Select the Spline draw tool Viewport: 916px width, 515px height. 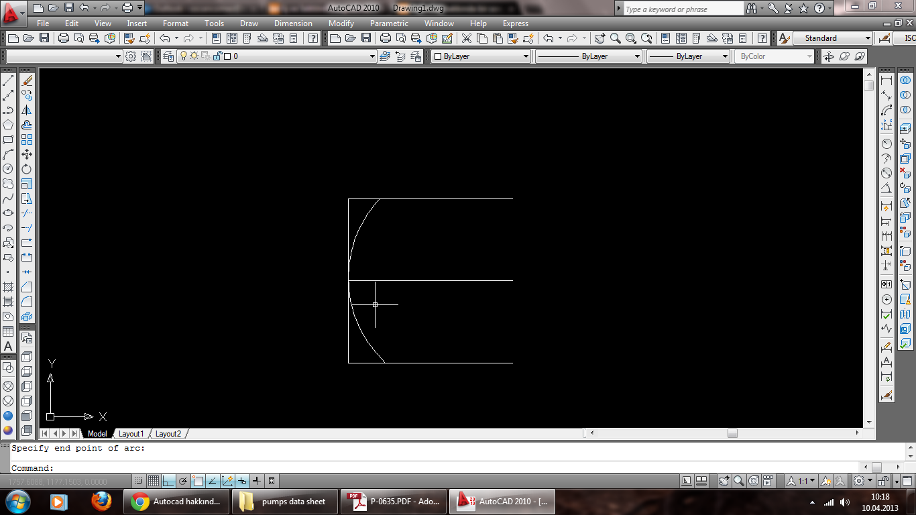8,198
